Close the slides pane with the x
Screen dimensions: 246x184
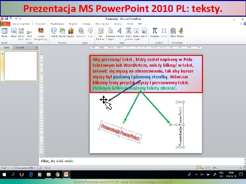point(37,47)
